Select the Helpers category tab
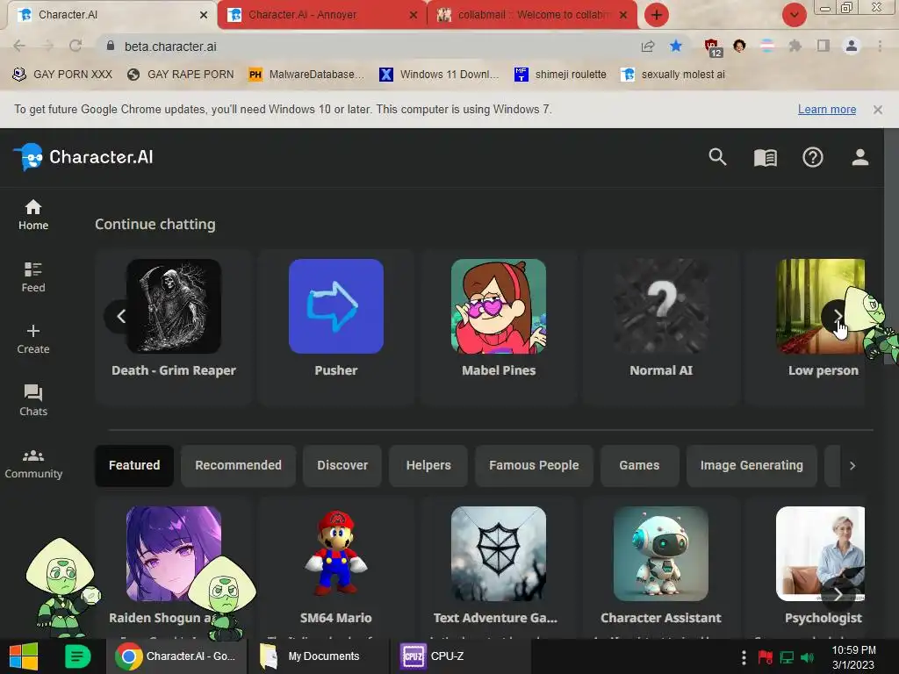Image resolution: width=899 pixels, height=674 pixels. click(428, 465)
